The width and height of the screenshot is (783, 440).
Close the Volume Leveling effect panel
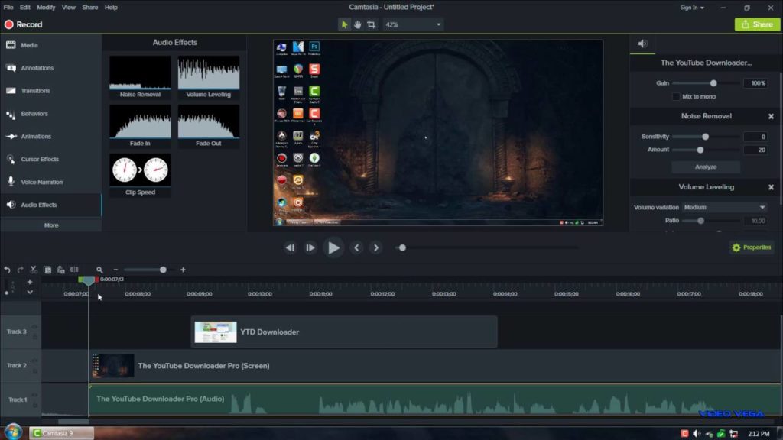[x=771, y=186]
